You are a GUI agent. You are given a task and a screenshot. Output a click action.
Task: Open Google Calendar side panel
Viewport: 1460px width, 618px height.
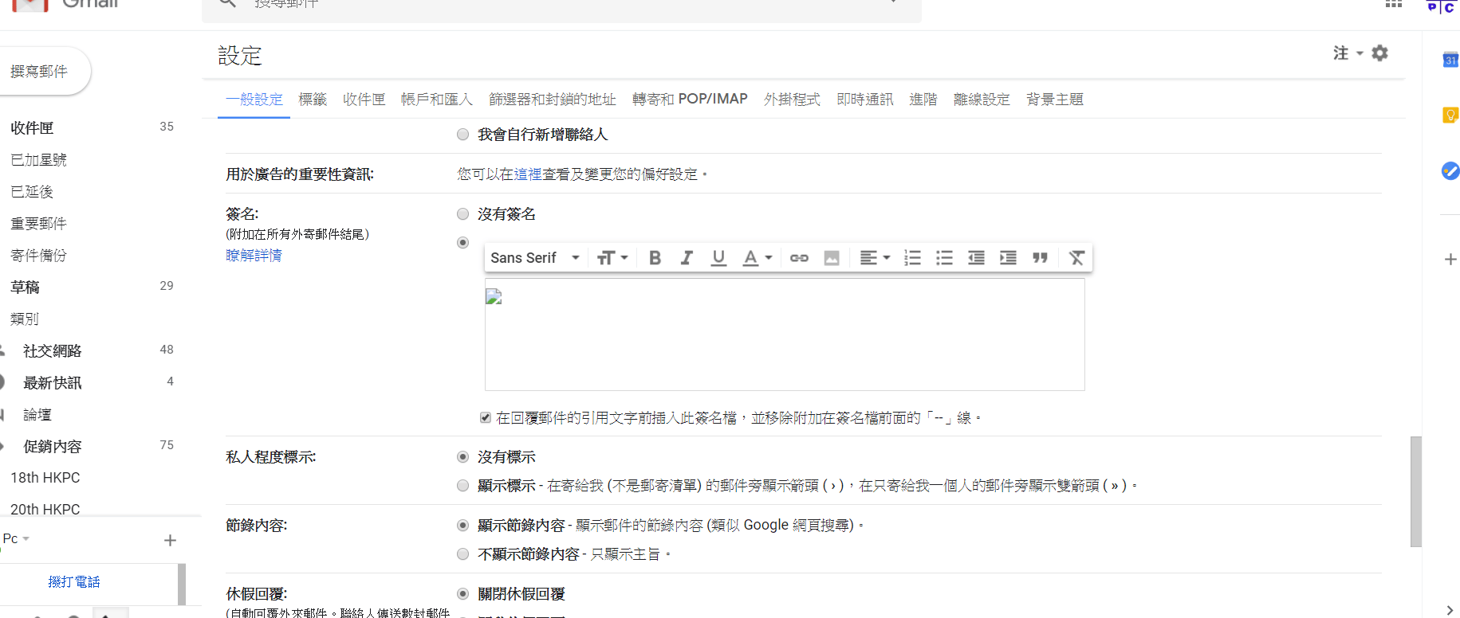point(1450,60)
